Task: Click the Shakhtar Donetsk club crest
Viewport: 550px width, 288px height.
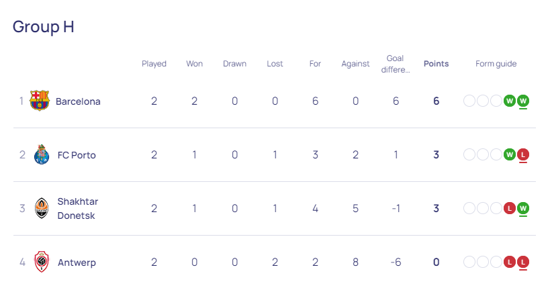Action: click(x=42, y=208)
